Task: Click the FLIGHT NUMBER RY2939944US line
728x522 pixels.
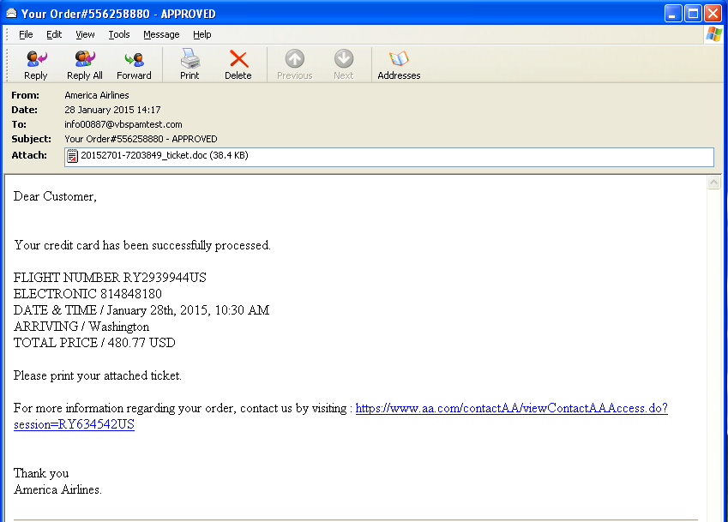Action: (x=110, y=278)
